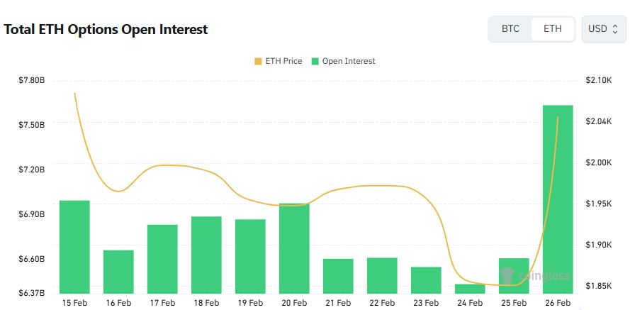
Task: Click the coinglass watermark logo icon
Action: [x=507, y=276]
